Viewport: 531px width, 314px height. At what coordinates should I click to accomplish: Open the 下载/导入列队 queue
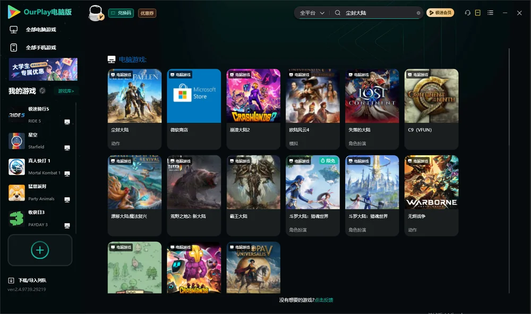[x=27, y=280]
